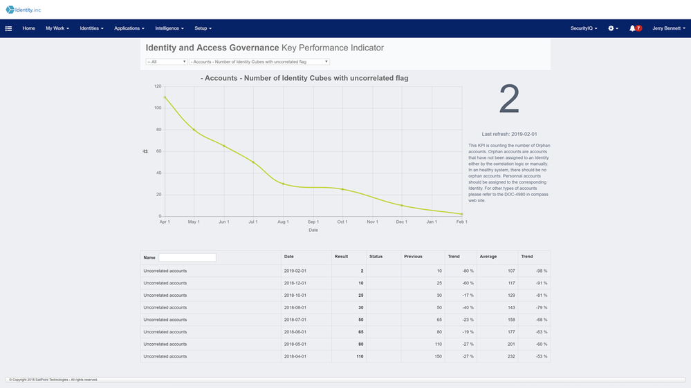Open the SecurityIQ dropdown
This screenshot has width=691, height=388.
(584, 28)
